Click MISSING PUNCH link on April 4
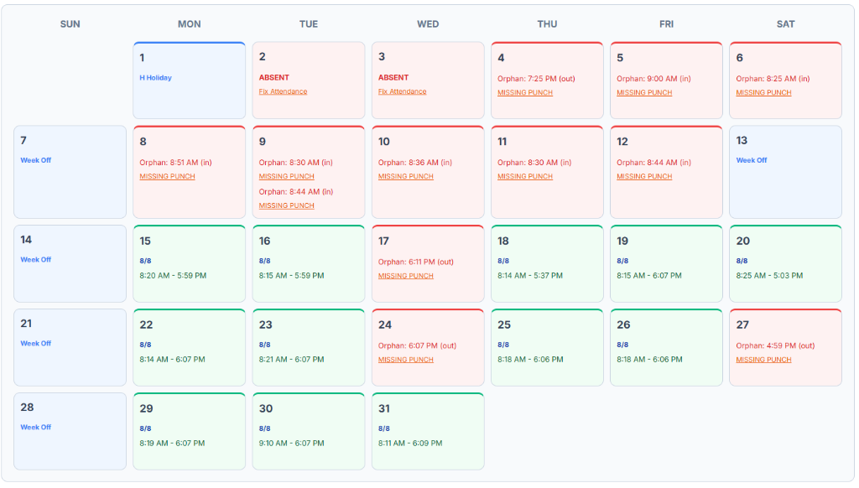The width and height of the screenshot is (859, 488). tap(526, 92)
